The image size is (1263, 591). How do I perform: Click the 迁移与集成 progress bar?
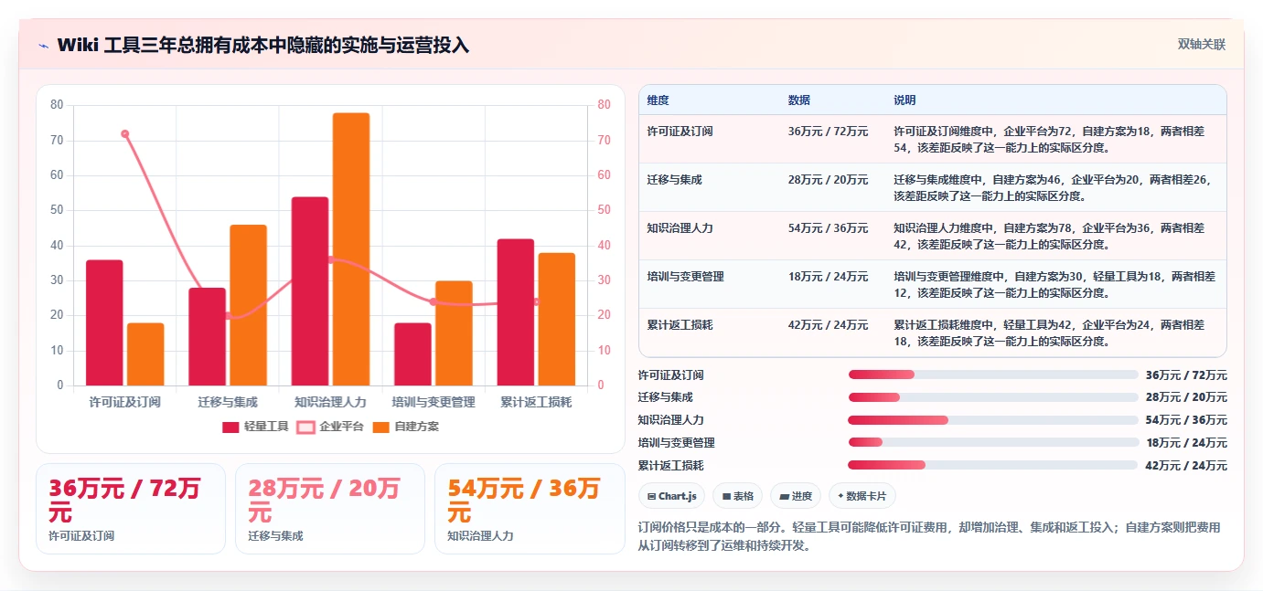[x=993, y=397]
